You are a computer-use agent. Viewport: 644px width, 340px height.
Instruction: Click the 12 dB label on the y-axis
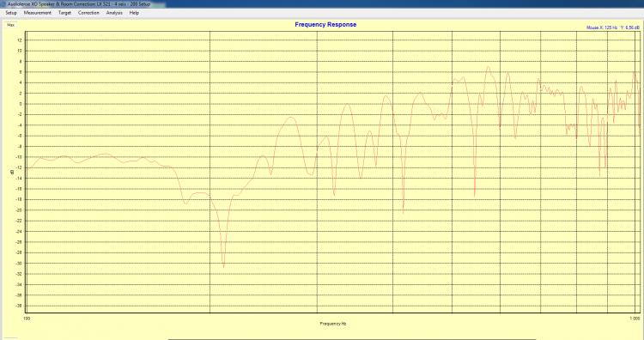tap(20, 40)
